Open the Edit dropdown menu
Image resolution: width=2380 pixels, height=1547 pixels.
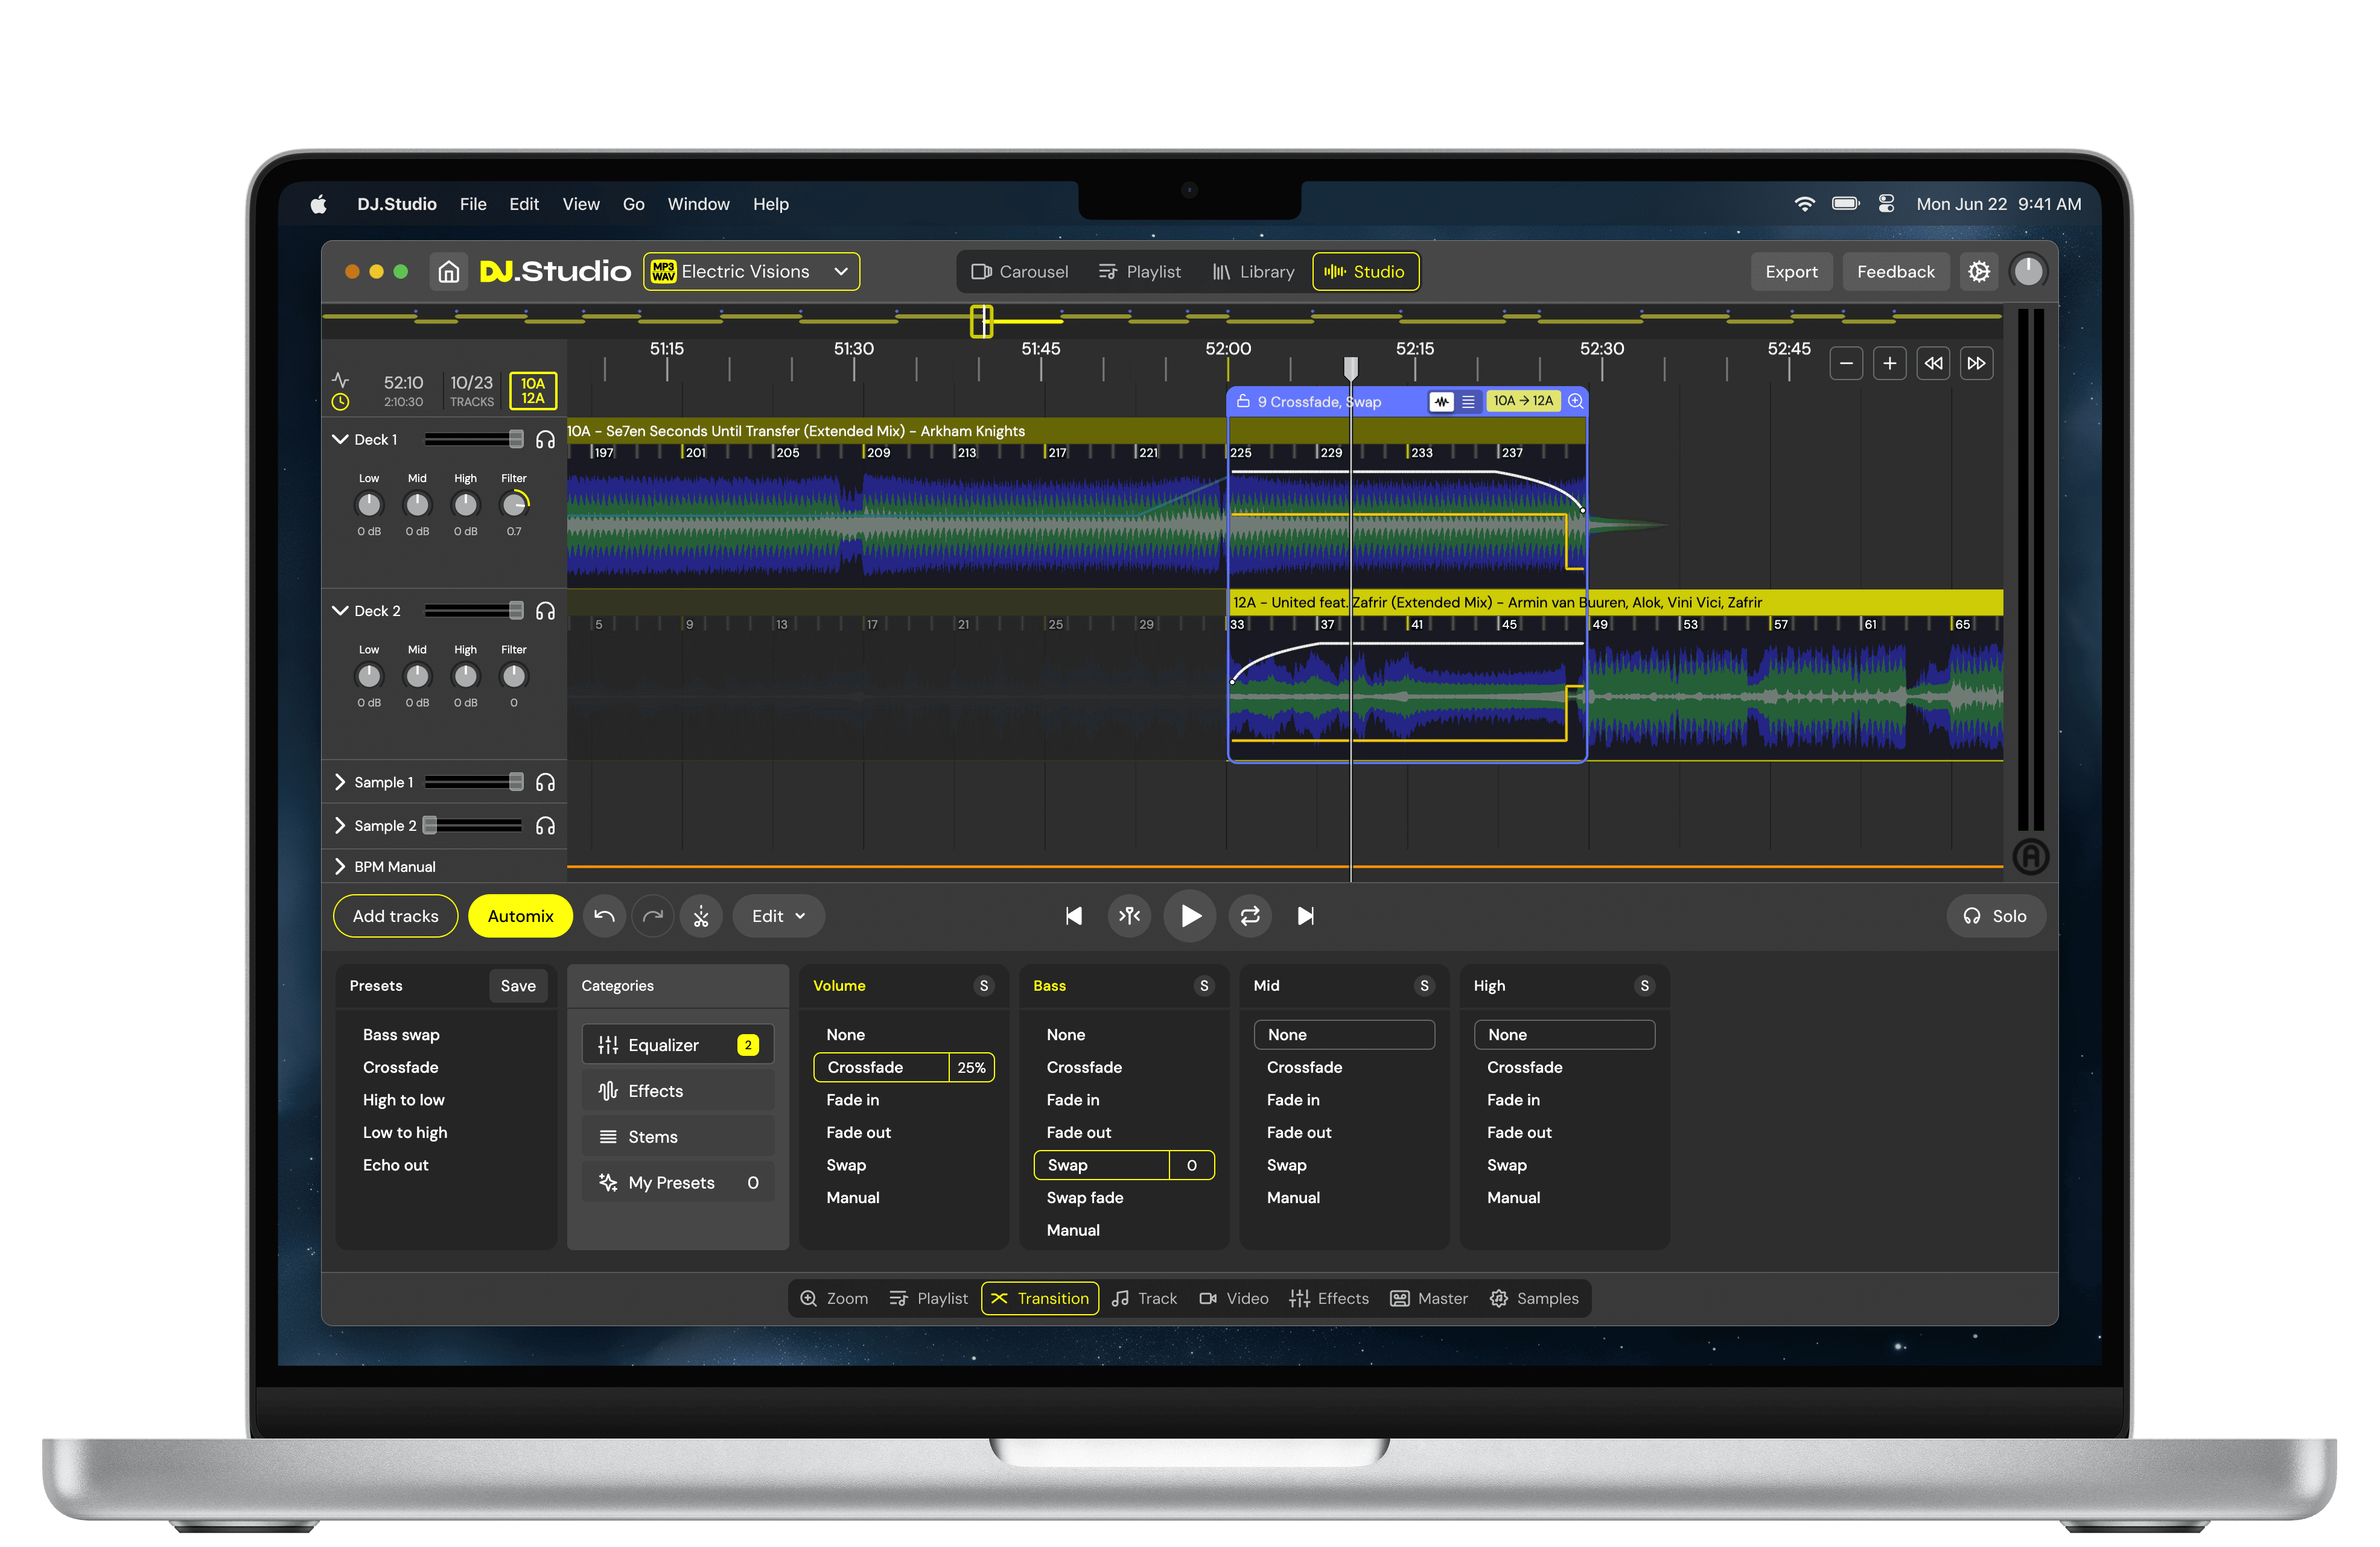[x=778, y=916]
